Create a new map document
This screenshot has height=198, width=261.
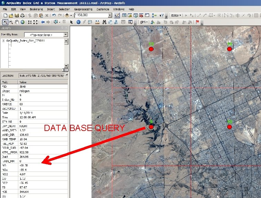point(5,15)
